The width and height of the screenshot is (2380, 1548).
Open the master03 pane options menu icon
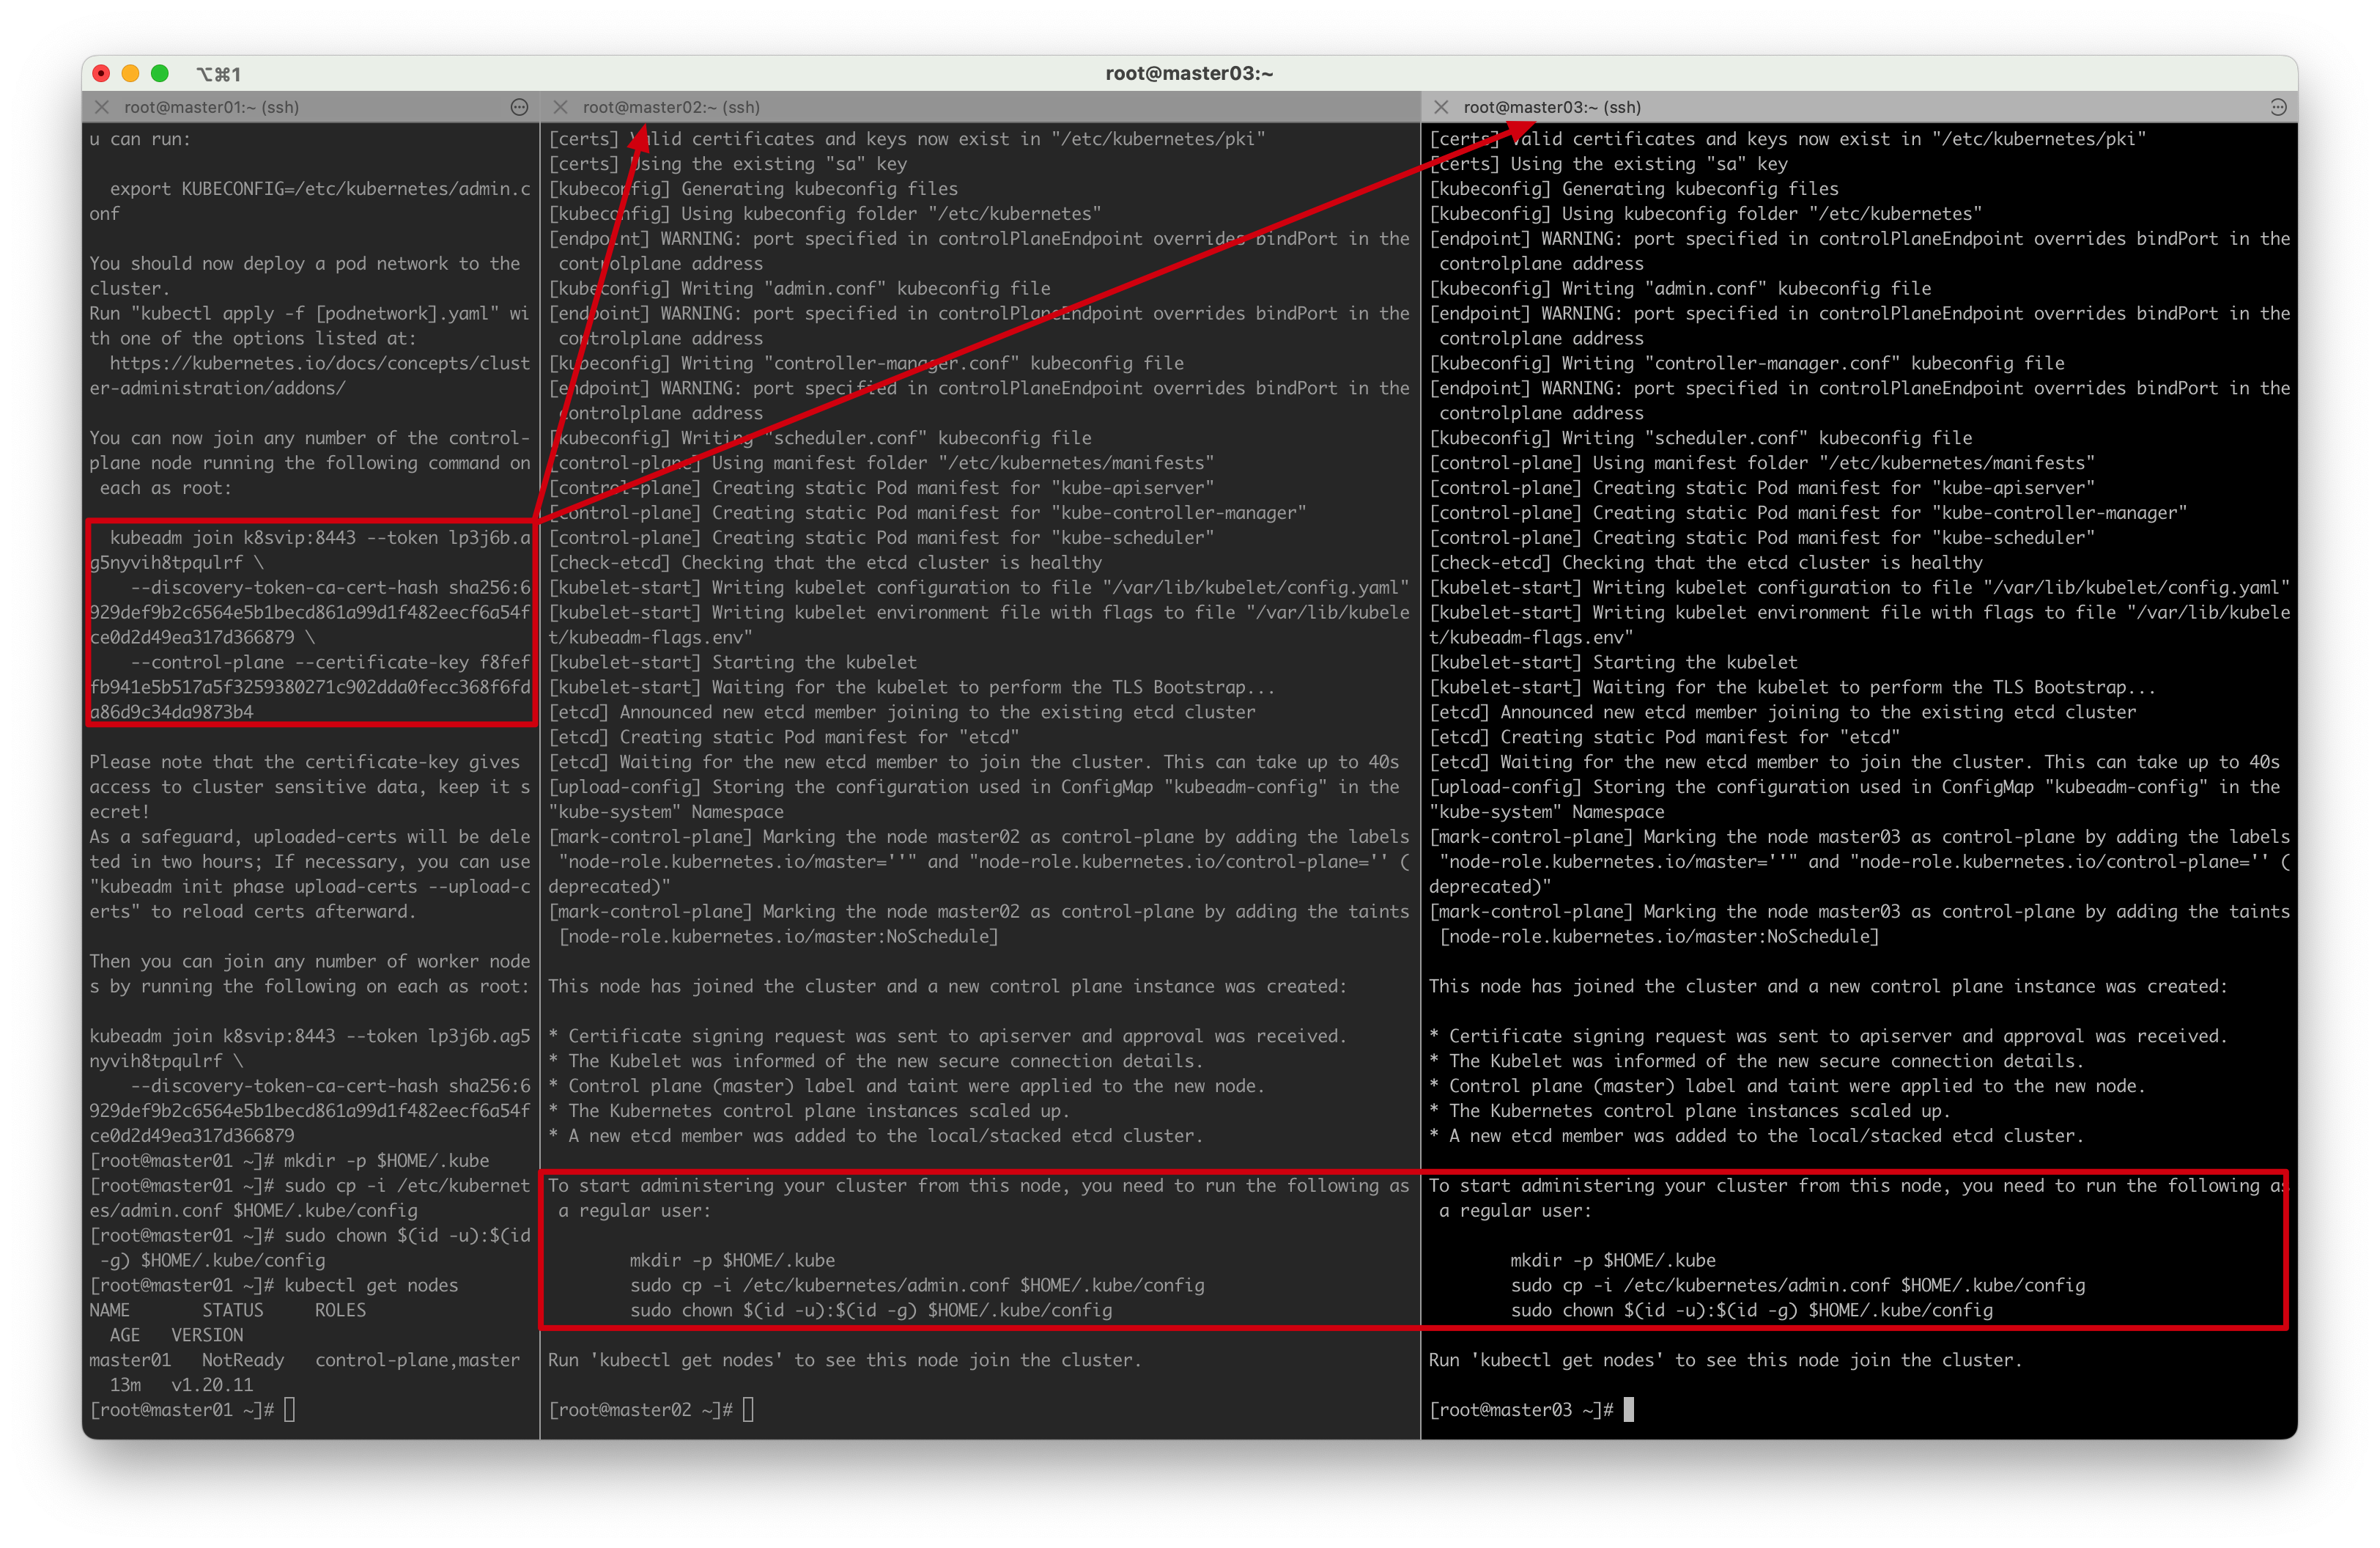(x=2278, y=107)
